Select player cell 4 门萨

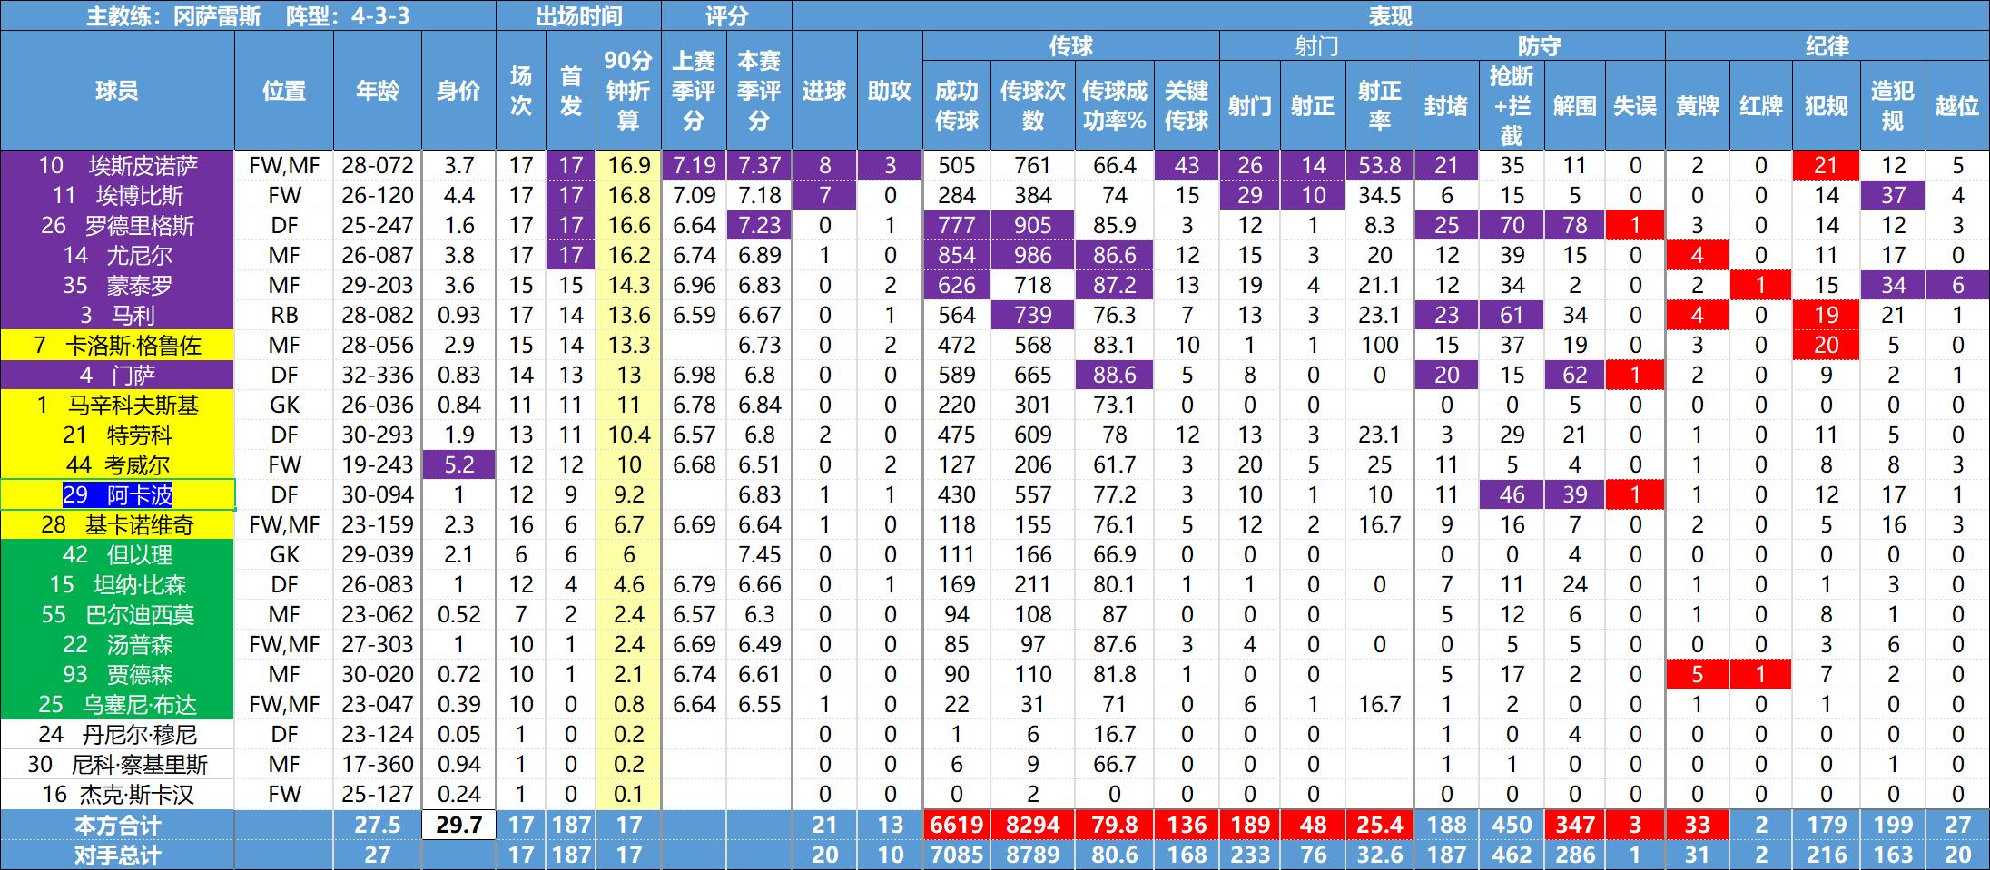coord(117,375)
